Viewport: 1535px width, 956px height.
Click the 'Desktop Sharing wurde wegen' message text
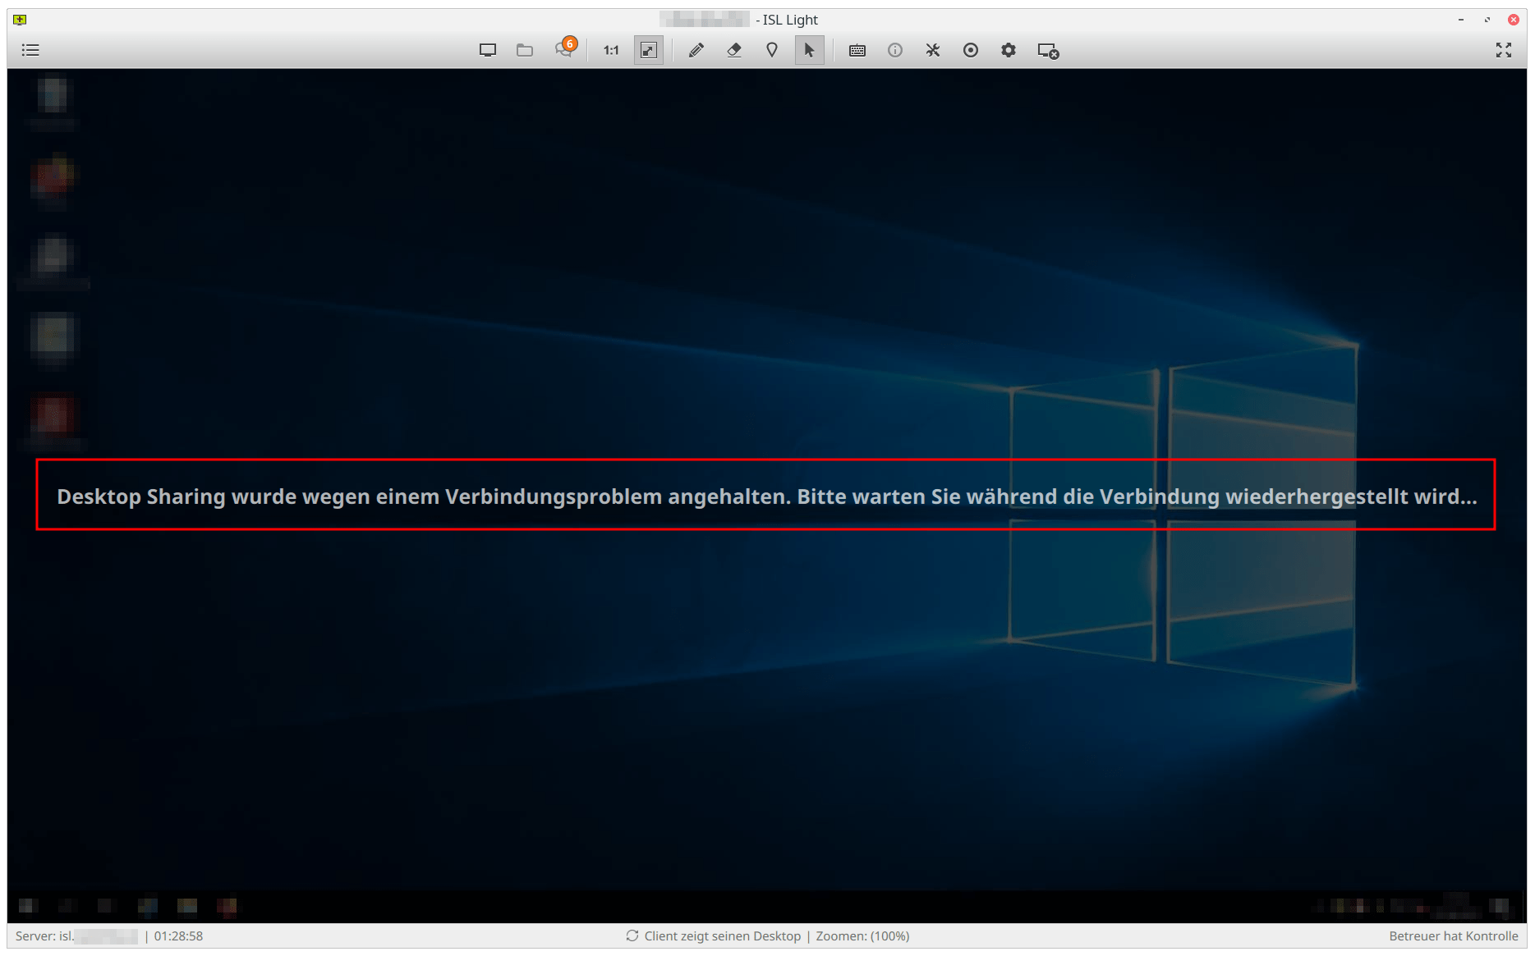coord(765,496)
